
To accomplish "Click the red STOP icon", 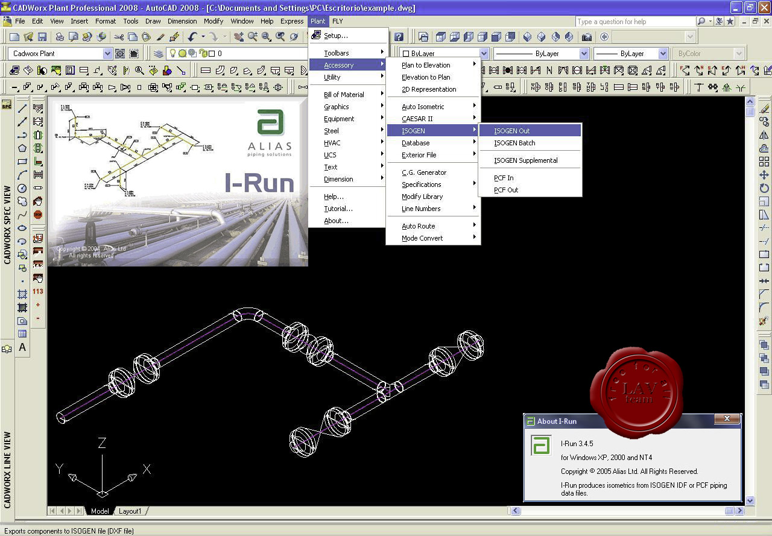I will (38, 215).
